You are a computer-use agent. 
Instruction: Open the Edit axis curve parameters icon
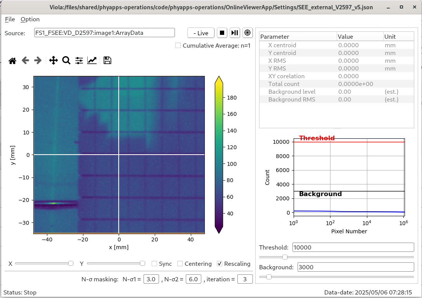(92, 60)
